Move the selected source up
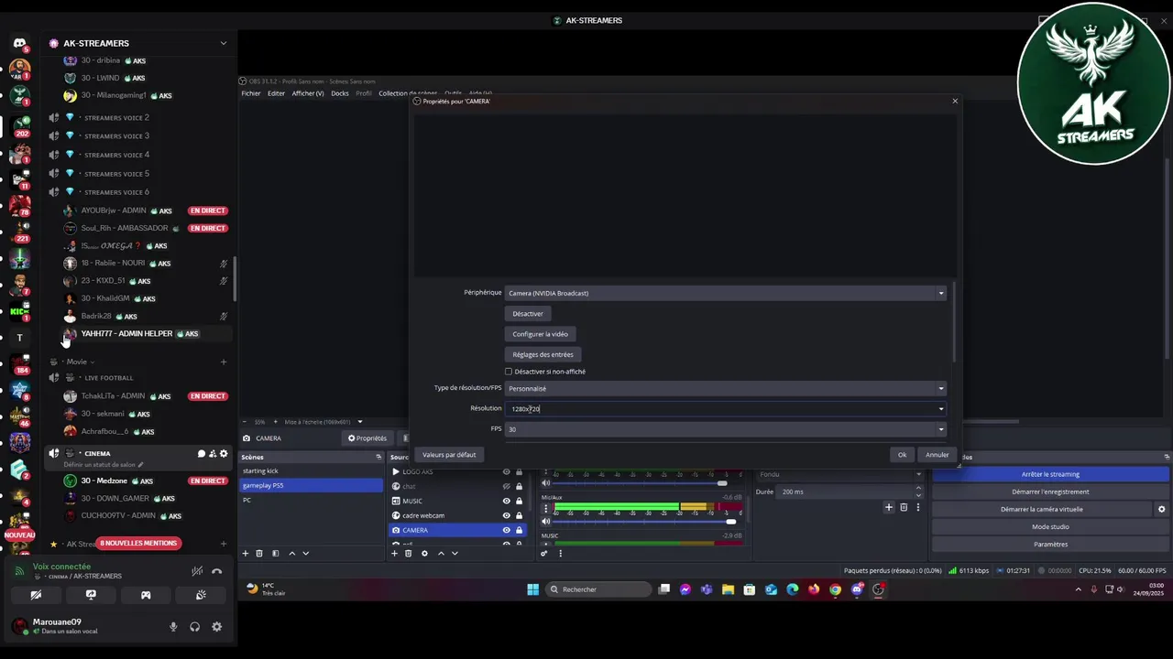 coord(441,553)
